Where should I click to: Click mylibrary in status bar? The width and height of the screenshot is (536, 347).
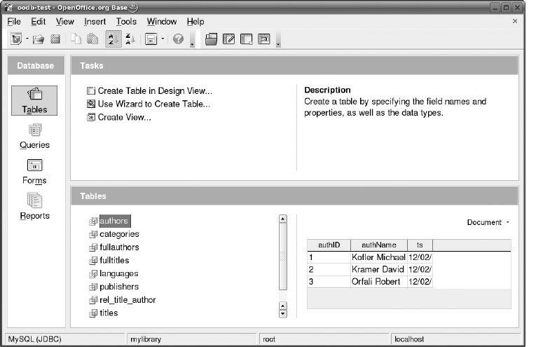click(x=191, y=339)
